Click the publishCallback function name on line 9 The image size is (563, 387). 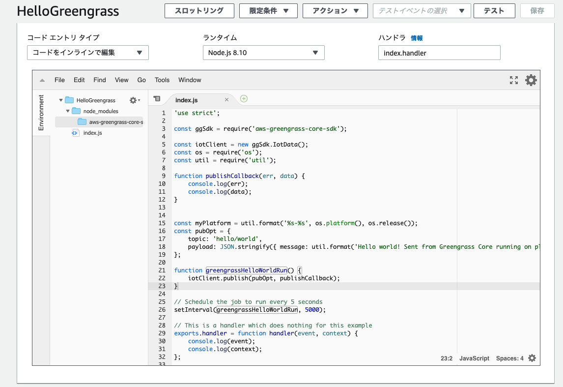pyautogui.click(x=232, y=176)
